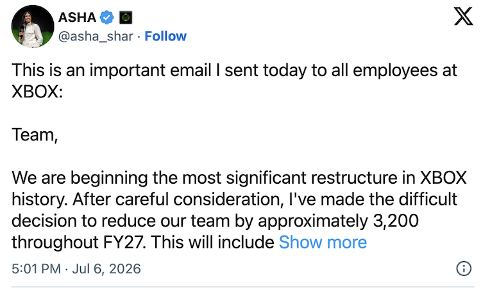Click the phrase "After careful consideration"
The height and width of the screenshot is (290, 481).
[x=178, y=199]
